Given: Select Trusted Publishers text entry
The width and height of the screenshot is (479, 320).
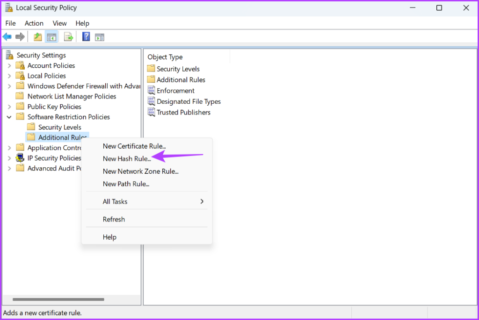Looking at the screenshot, I should [183, 112].
